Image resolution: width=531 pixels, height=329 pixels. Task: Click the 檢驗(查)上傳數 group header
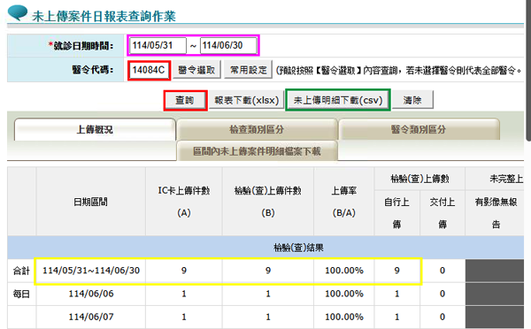pyautogui.click(x=419, y=179)
